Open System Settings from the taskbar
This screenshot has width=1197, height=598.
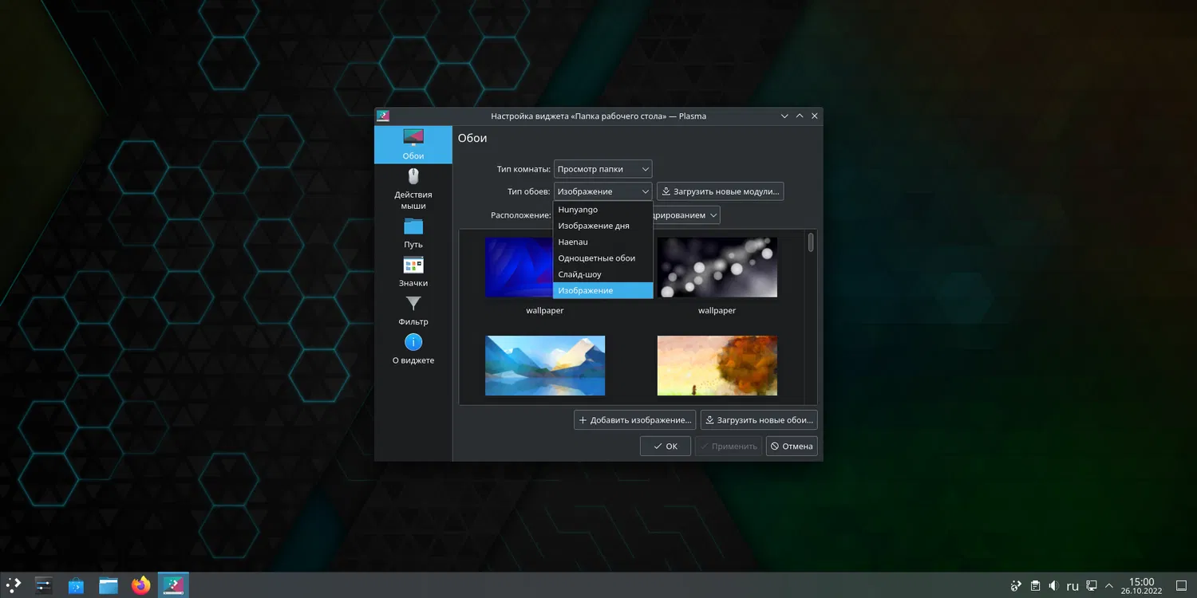pyautogui.click(x=43, y=586)
